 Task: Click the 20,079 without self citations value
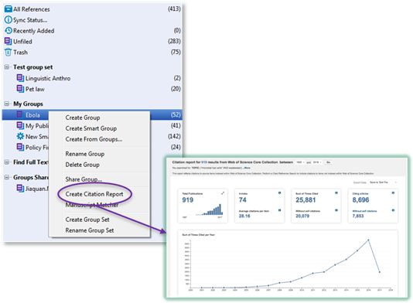tap(302, 216)
